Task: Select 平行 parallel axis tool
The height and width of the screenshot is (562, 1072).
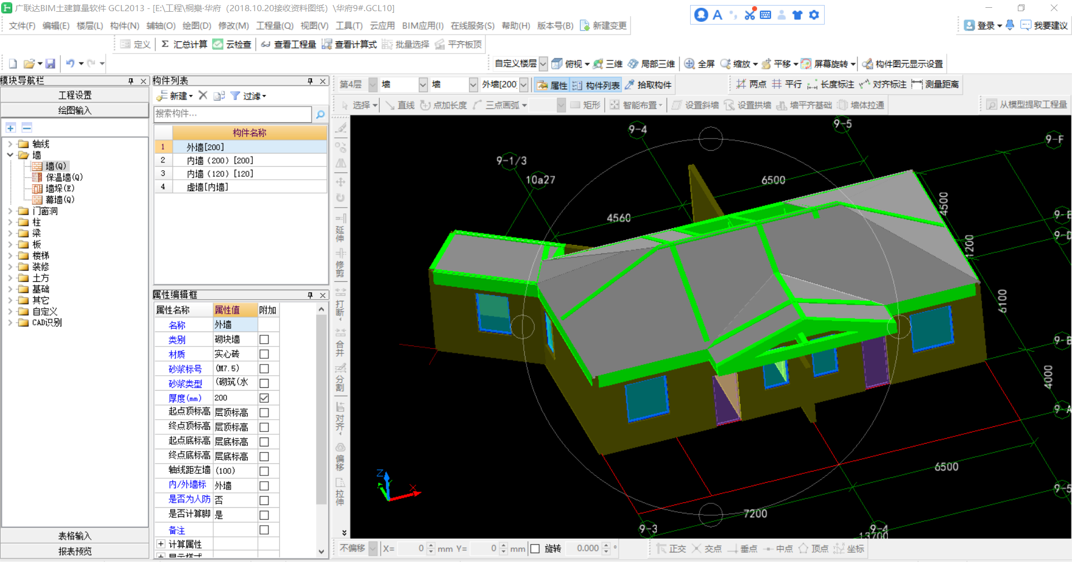Action: (787, 84)
